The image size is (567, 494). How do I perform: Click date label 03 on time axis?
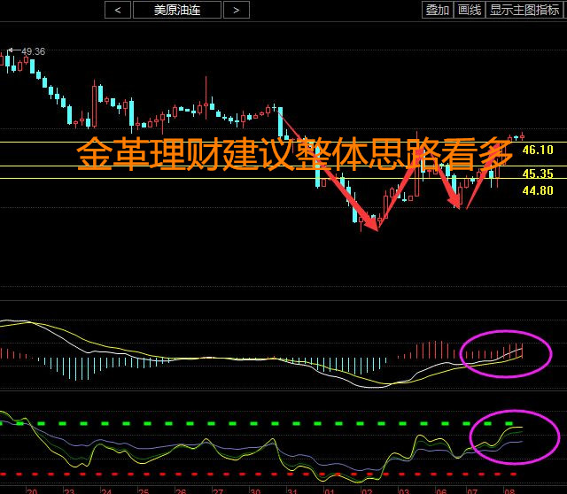(403, 490)
